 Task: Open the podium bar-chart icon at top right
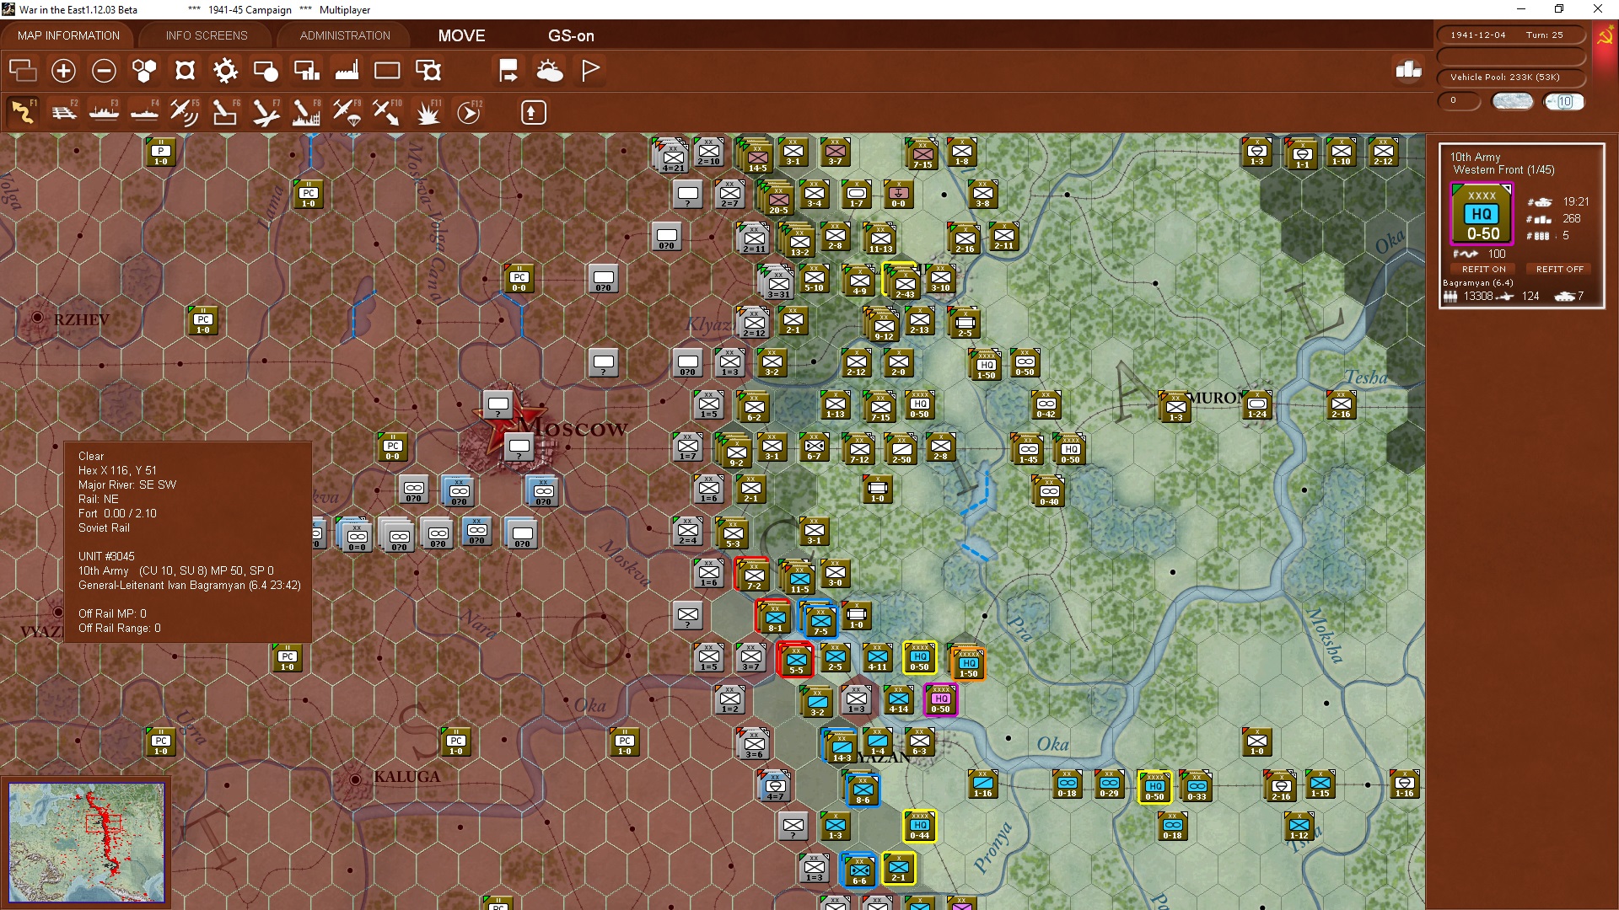1408,70
